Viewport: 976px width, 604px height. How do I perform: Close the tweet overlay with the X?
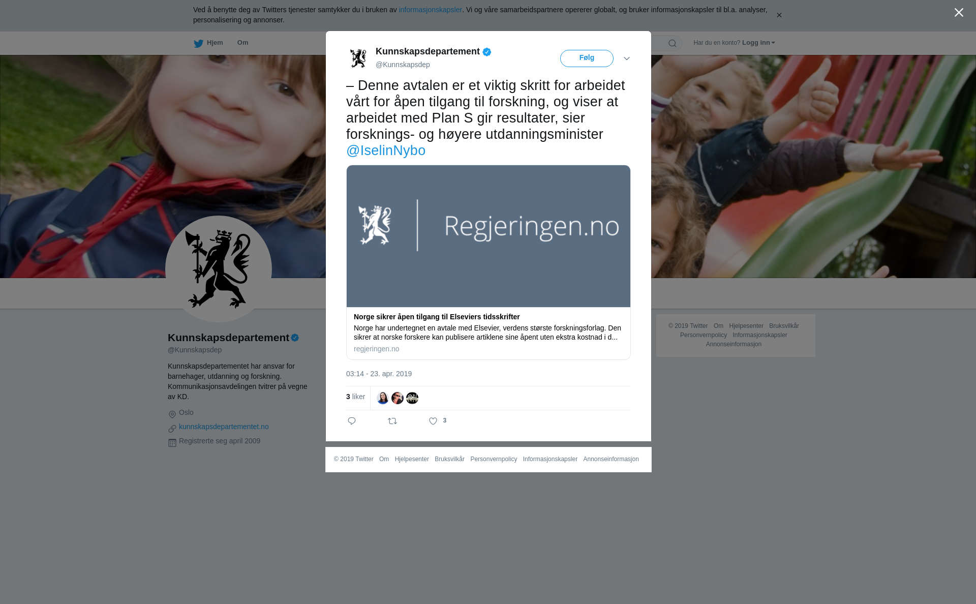pos(959,13)
